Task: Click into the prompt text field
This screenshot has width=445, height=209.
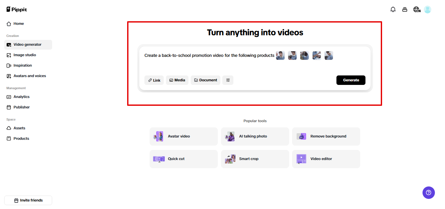Action: 255,61
